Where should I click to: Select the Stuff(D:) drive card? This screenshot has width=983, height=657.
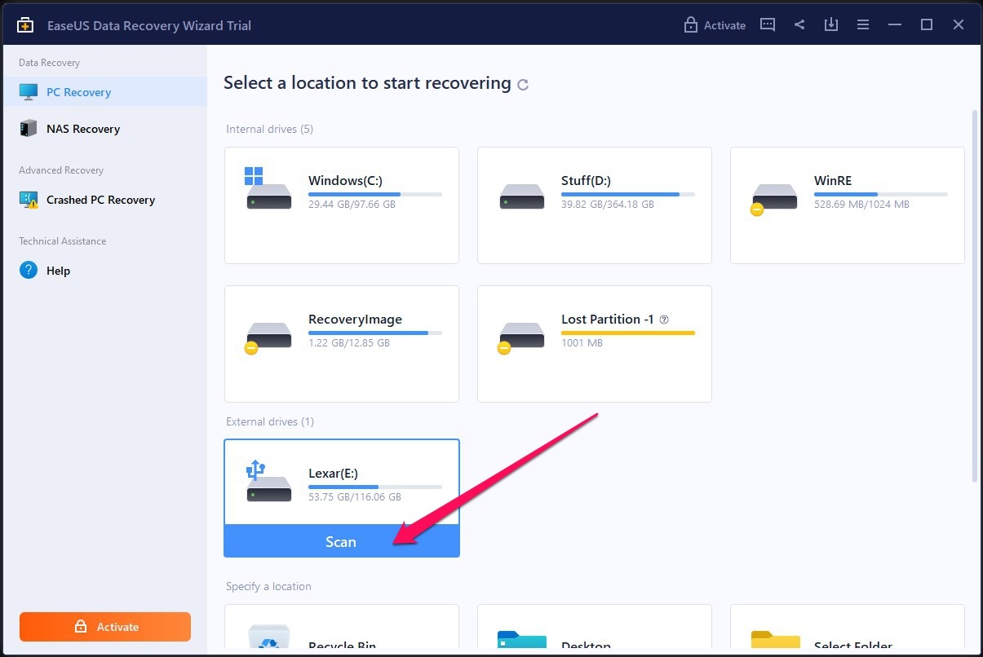(595, 205)
